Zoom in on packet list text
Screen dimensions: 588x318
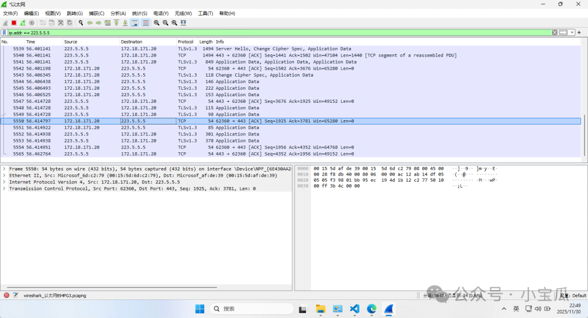(x=156, y=23)
